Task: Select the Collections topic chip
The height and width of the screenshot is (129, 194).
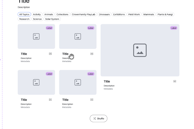Action: tap(62, 14)
